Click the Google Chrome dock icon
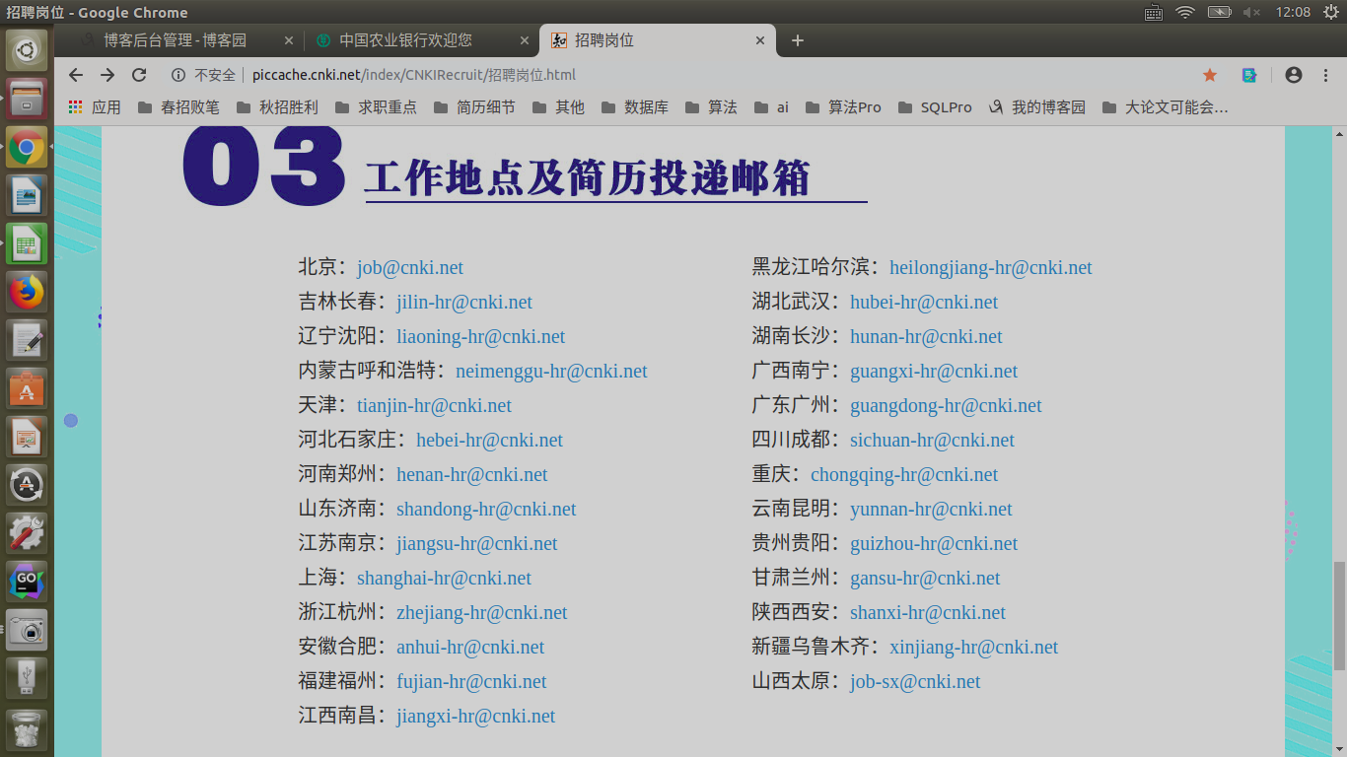This screenshot has height=757, width=1347. click(27, 147)
